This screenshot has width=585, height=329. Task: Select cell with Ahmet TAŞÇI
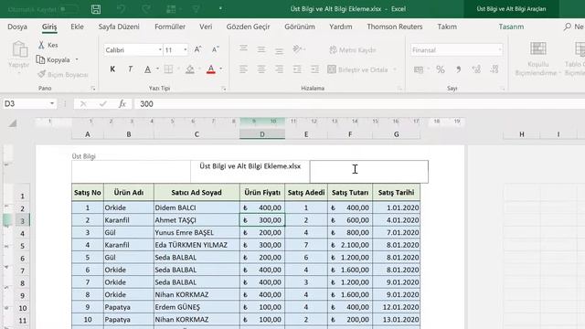[x=197, y=220]
